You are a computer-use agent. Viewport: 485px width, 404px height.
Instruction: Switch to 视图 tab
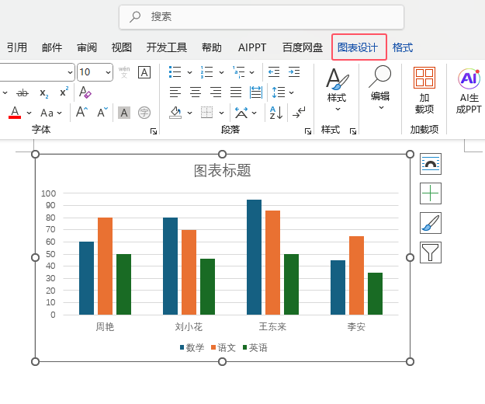[122, 47]
